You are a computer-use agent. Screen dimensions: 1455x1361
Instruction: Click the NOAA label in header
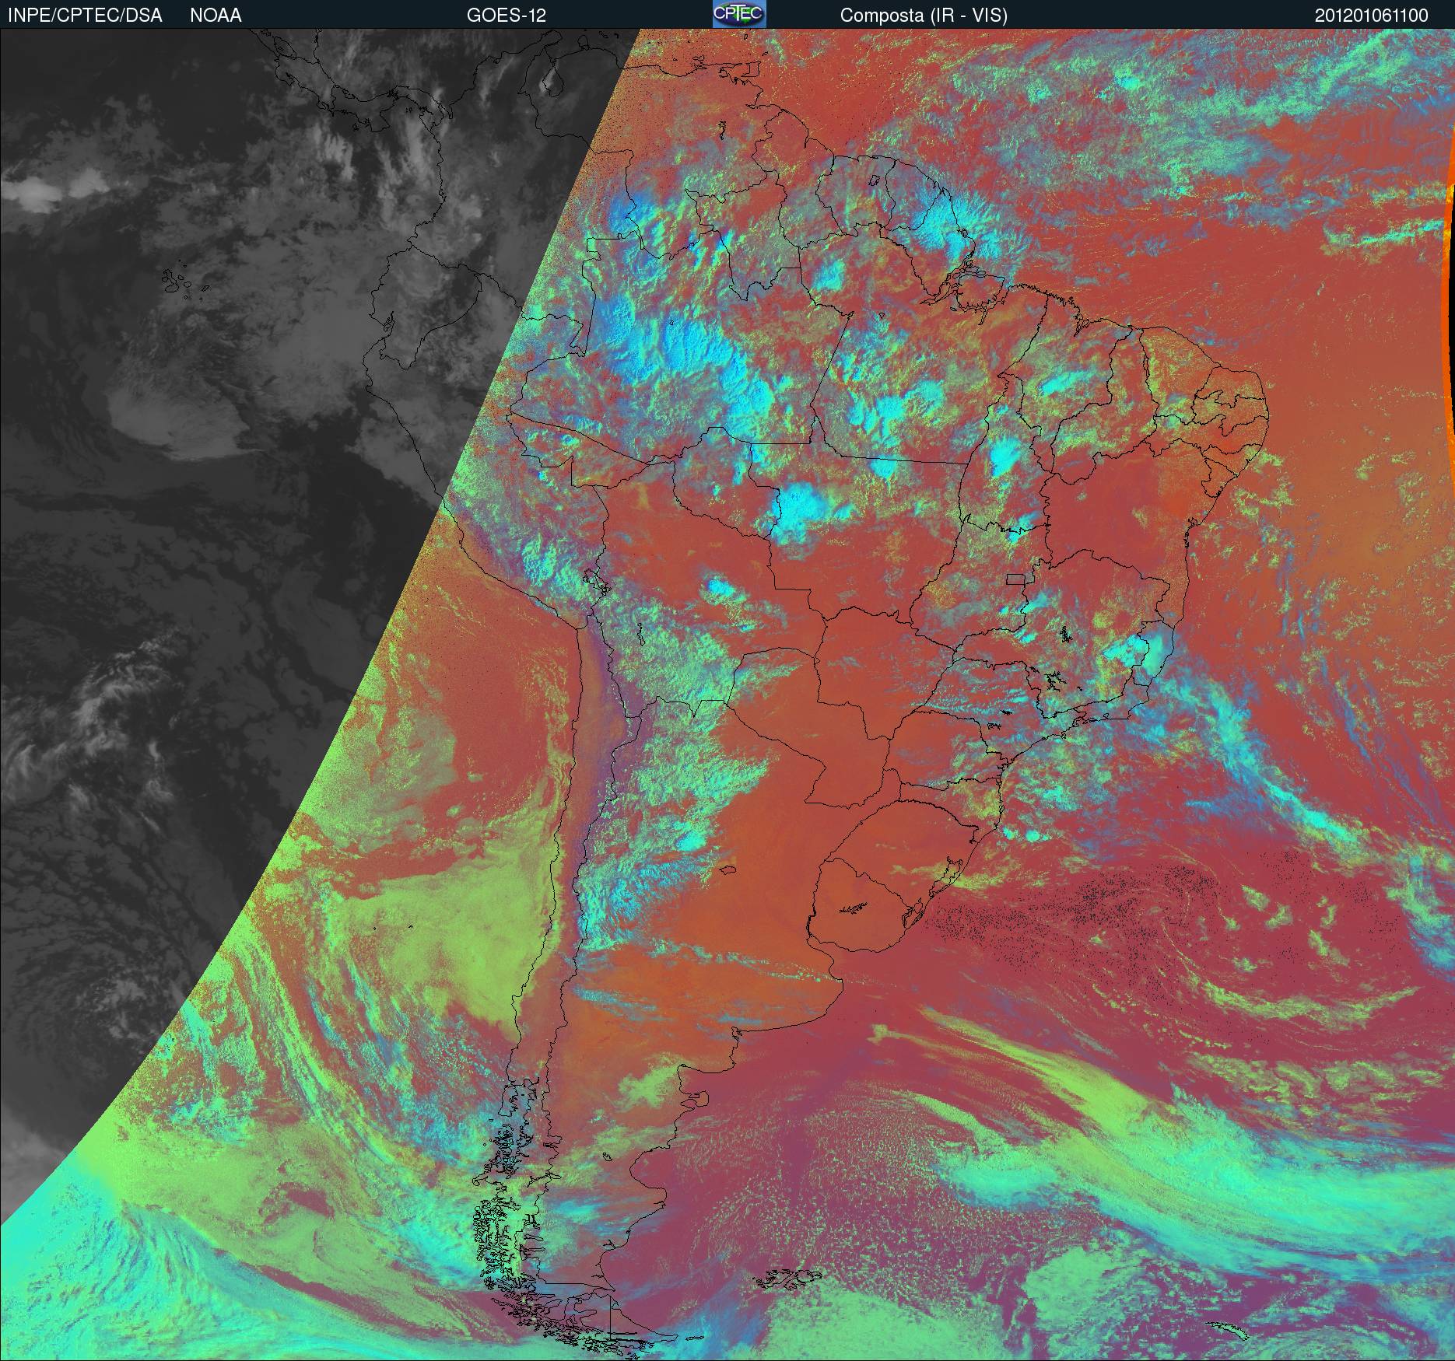click(x=216, y=16)
